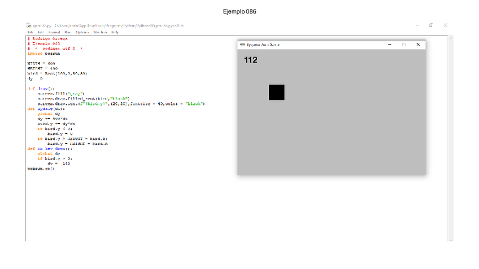The width and height of the screenshot is (479, 269).
Task: Click the editor scrollbar up arrow
Action: 451,38
